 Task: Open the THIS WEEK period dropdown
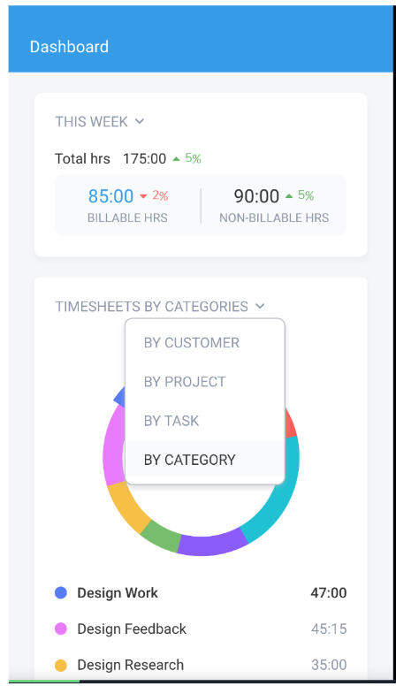tap(99, 121)
